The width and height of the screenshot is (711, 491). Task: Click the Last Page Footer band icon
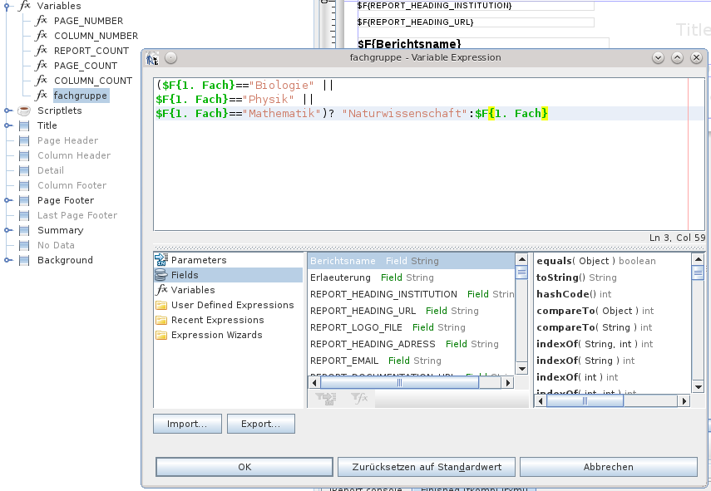(x=24, y=215)
